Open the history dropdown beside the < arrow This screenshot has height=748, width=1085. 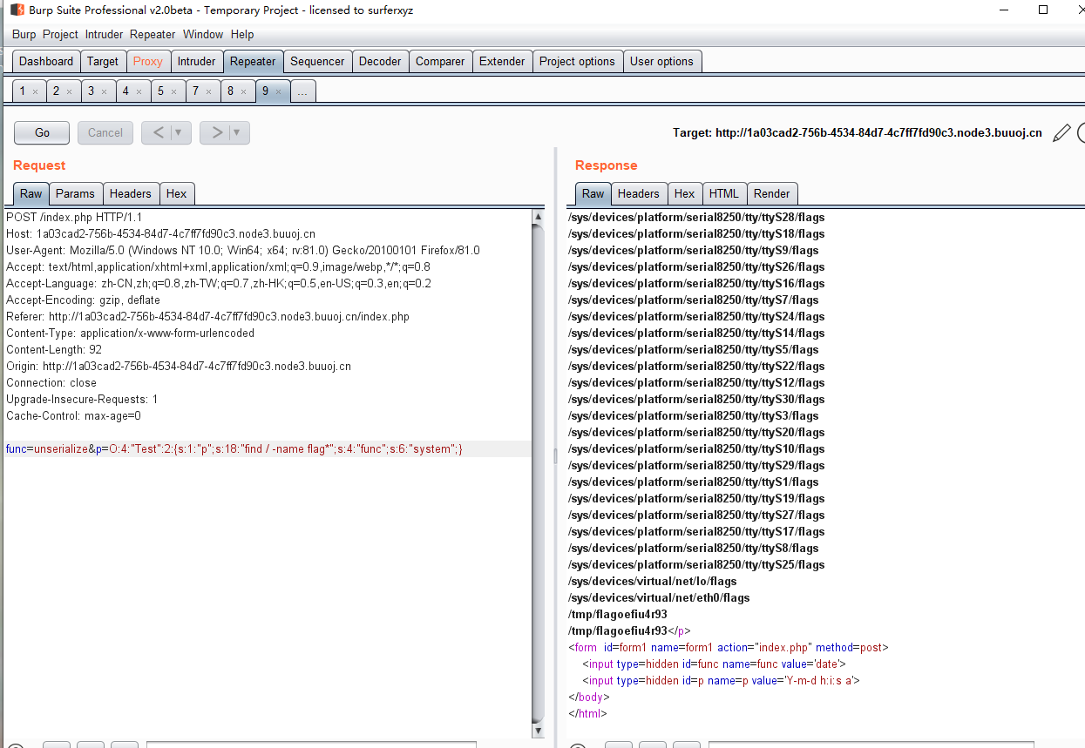[x=180, y=132]
